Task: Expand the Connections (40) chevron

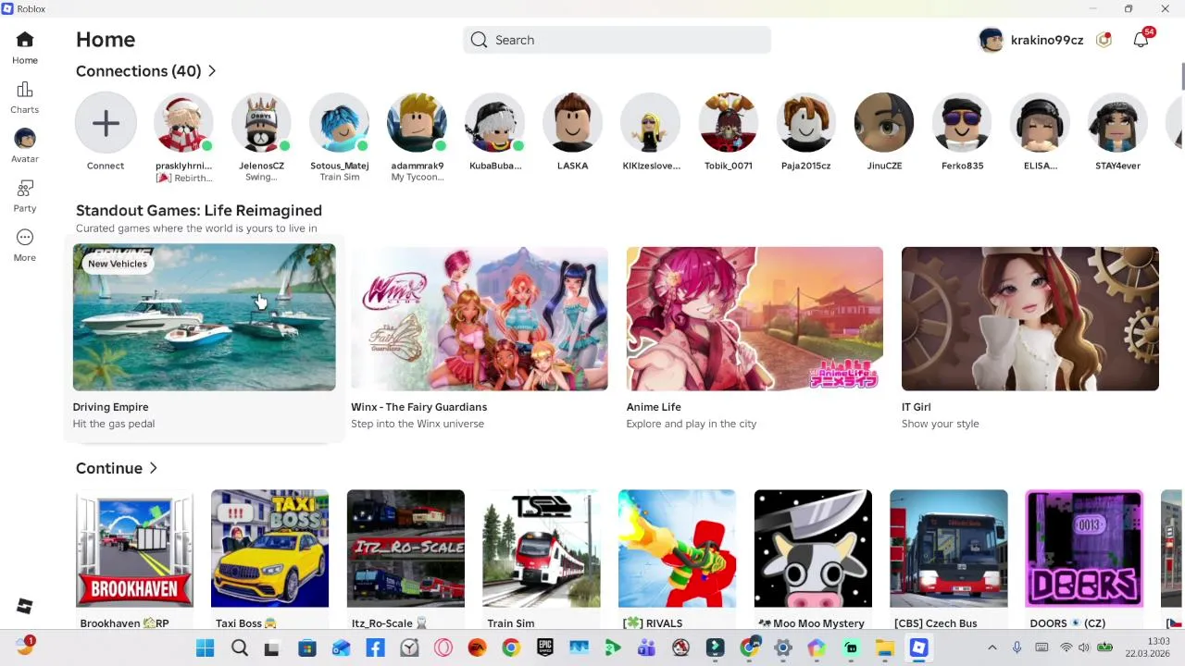Action: point(212,71)
